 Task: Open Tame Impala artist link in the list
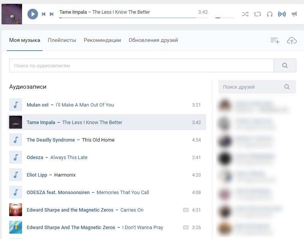tap(41, 123)
